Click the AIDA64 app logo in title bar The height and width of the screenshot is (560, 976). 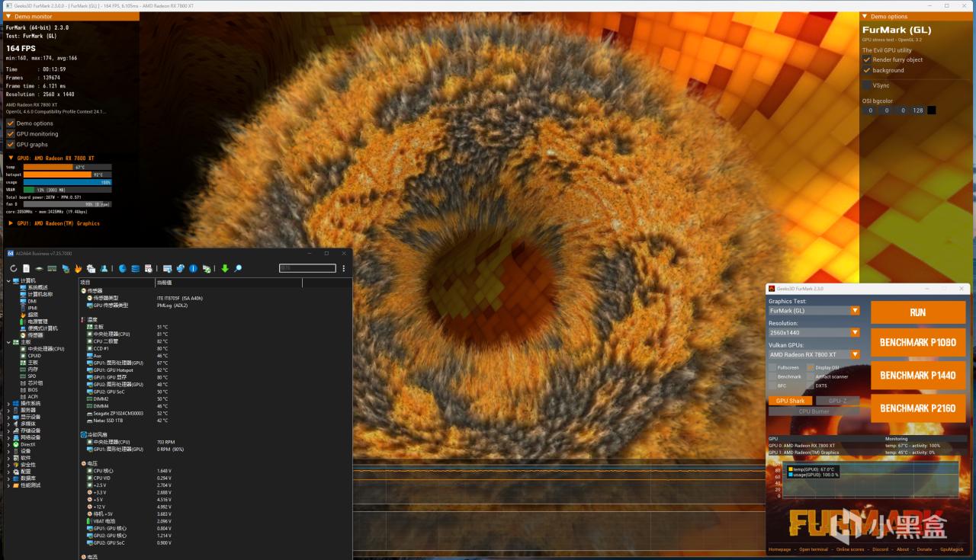click(x=10, y=253)
